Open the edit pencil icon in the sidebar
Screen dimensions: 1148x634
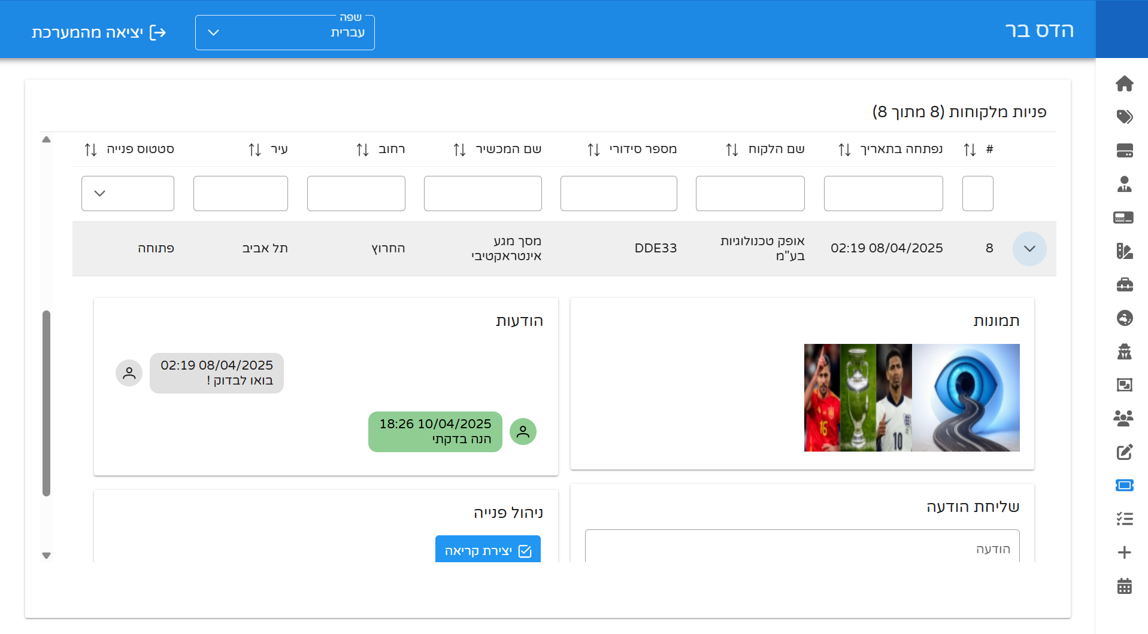pyautogui.click(x=1124, y=452)
